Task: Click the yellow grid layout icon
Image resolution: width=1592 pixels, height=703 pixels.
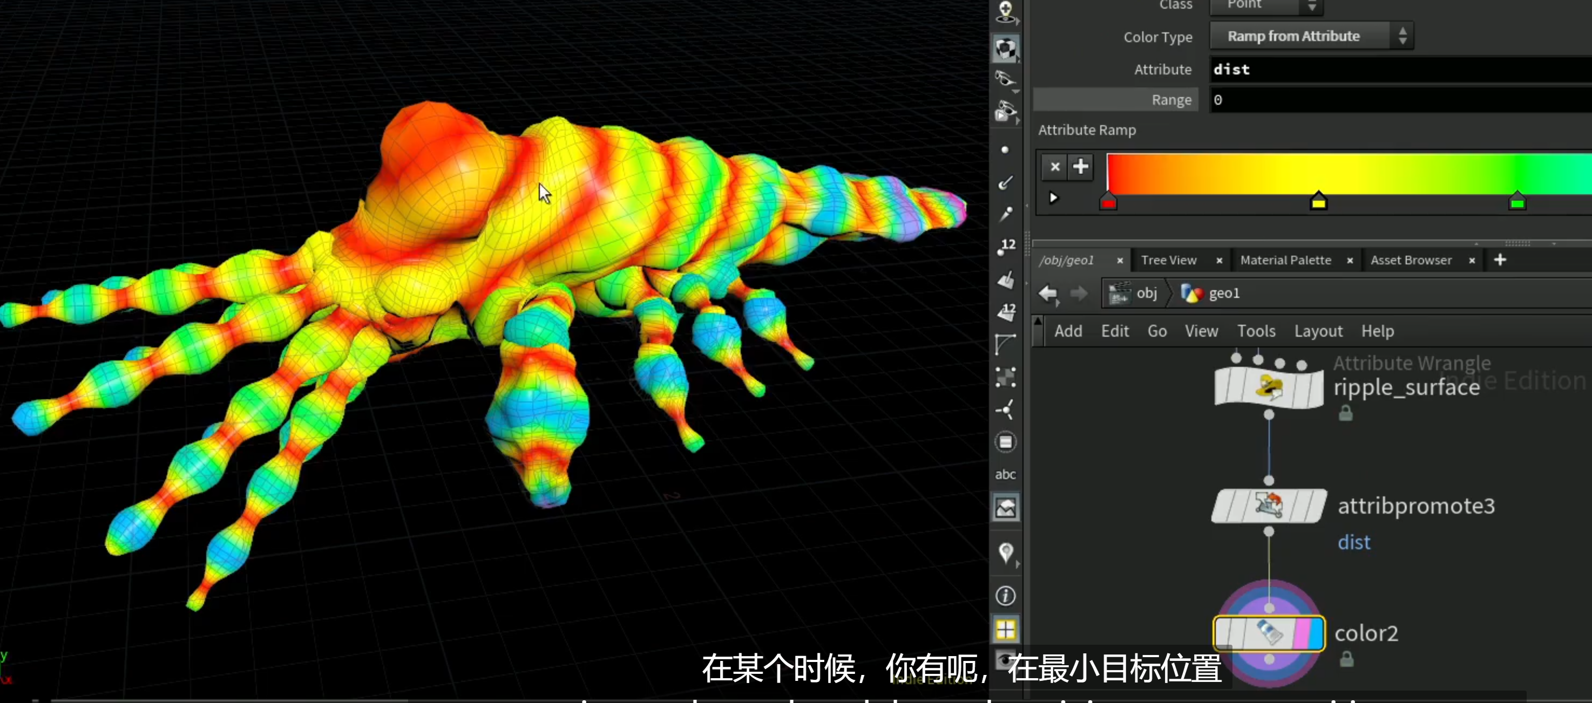Action: (x=1006, y=630)
